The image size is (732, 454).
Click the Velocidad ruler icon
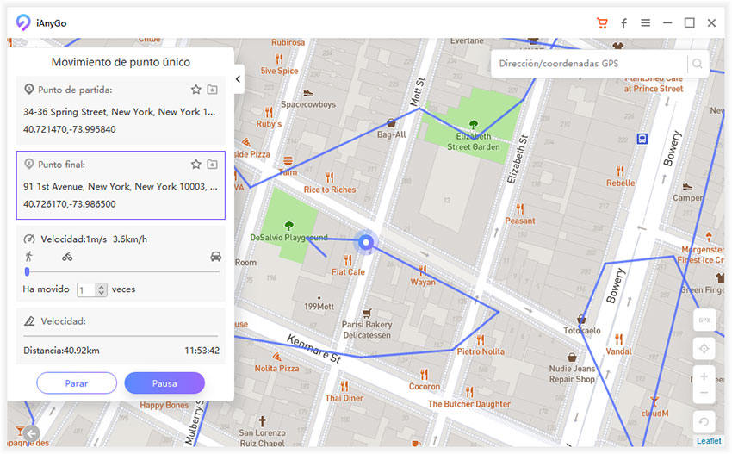29,320
